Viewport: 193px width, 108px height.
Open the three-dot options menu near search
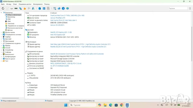[190, 8]
